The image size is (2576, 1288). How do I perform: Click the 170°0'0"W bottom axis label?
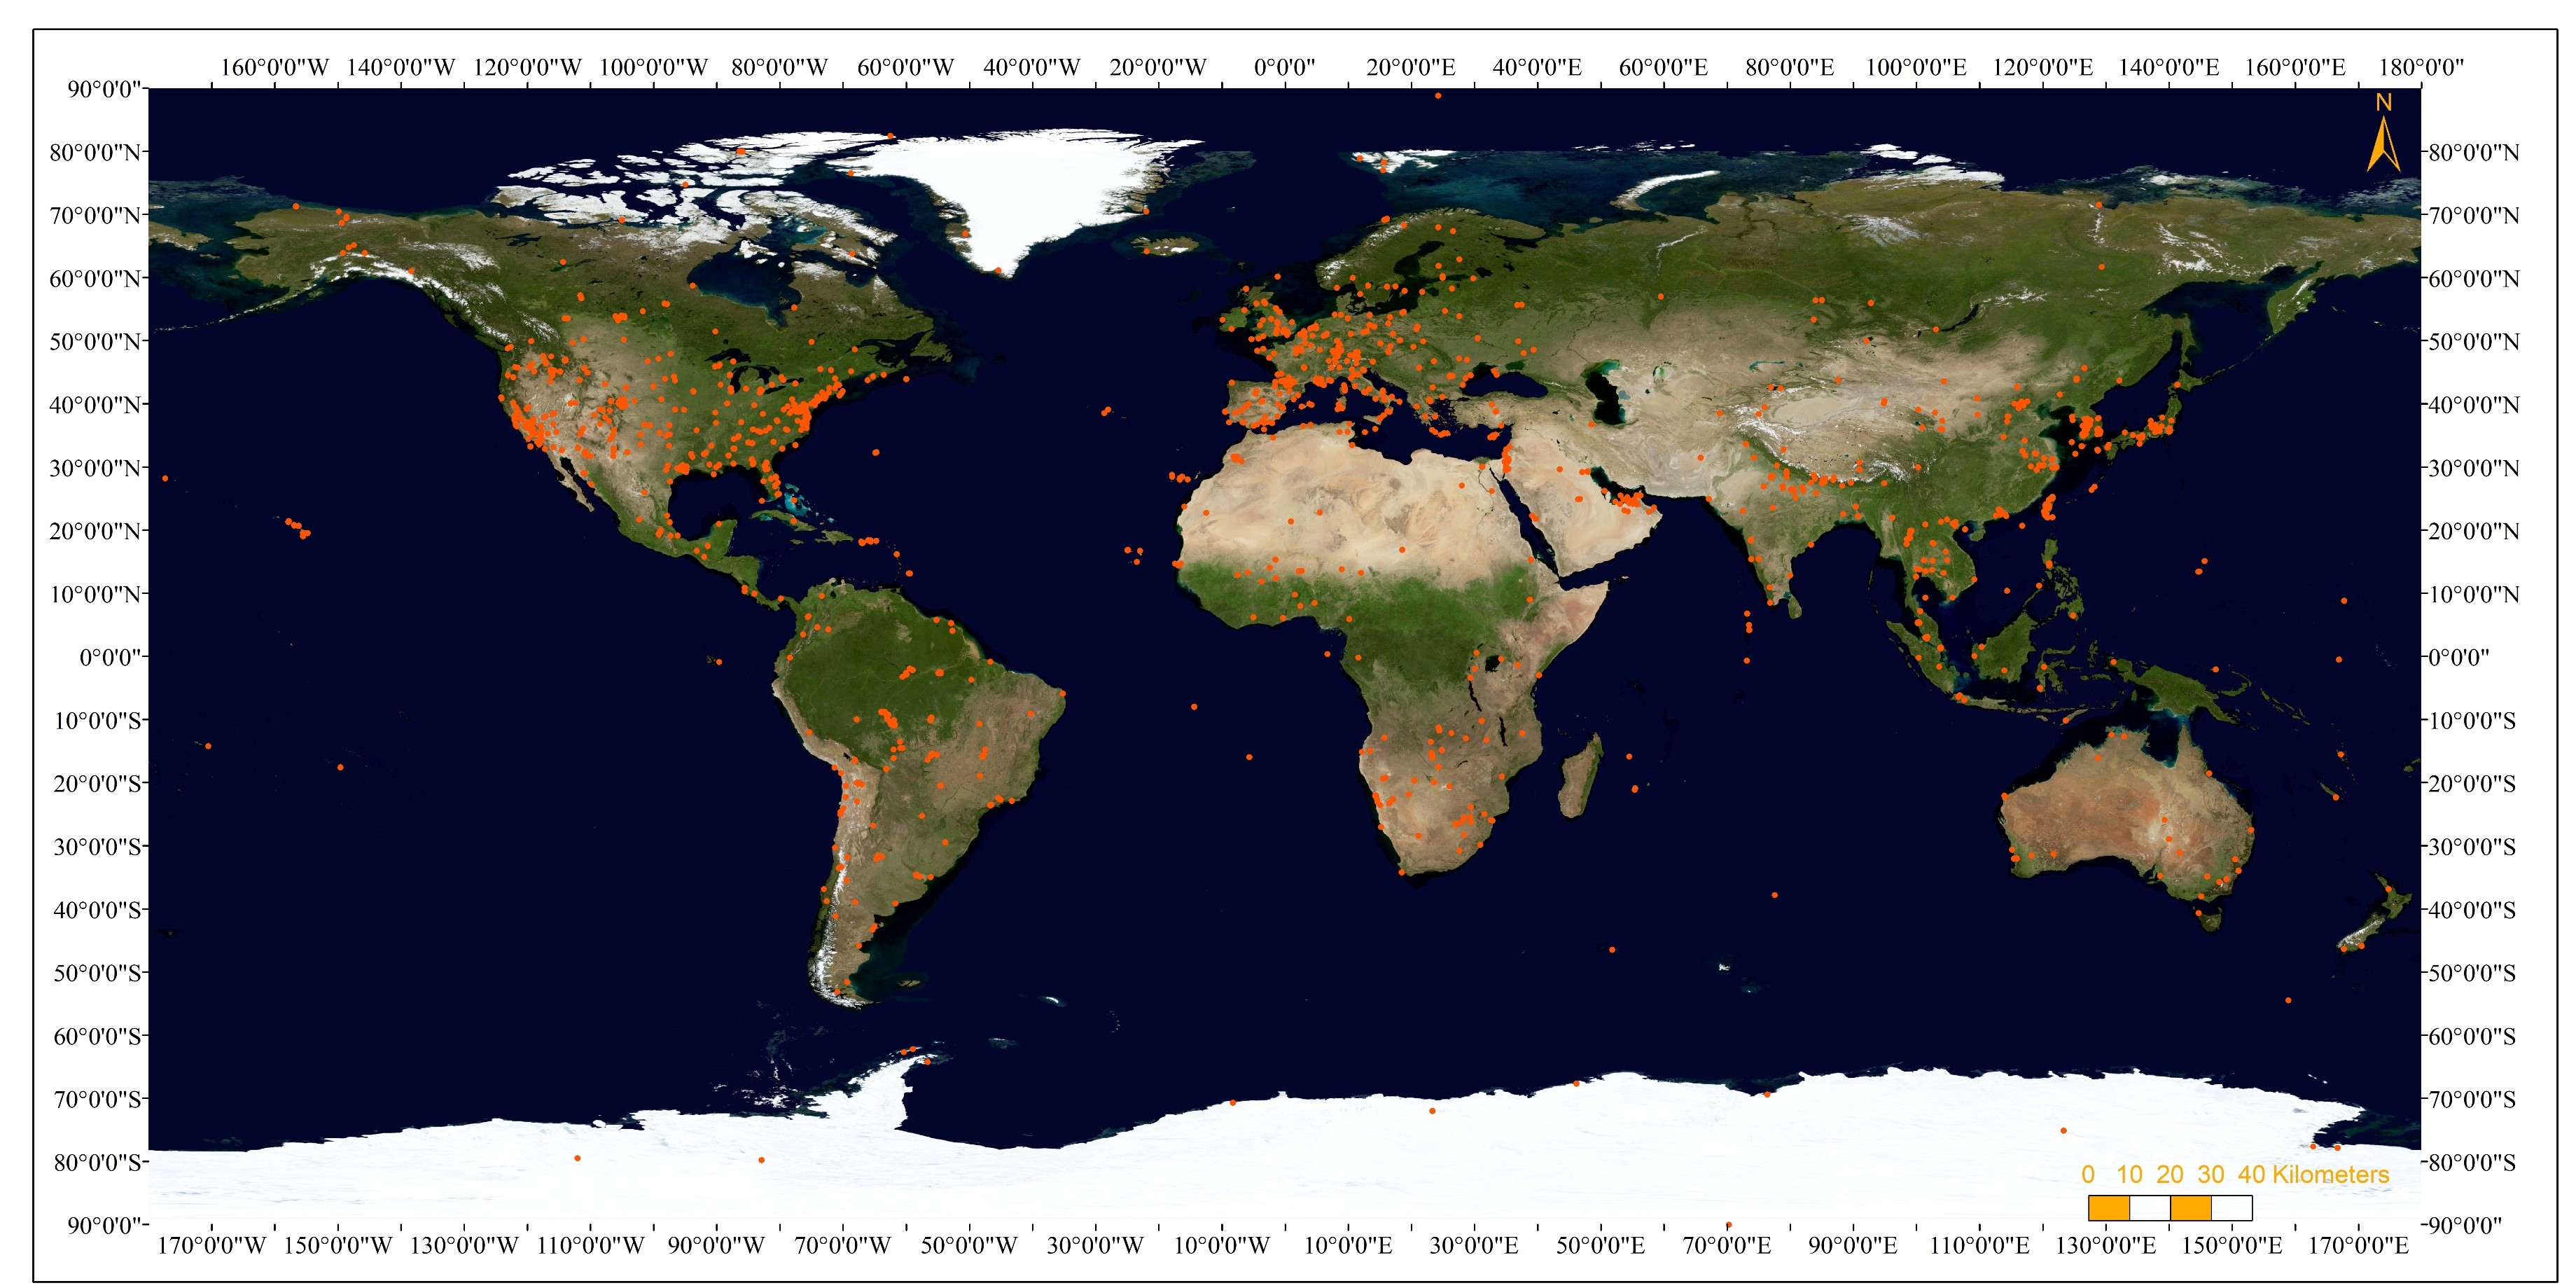212,1246
